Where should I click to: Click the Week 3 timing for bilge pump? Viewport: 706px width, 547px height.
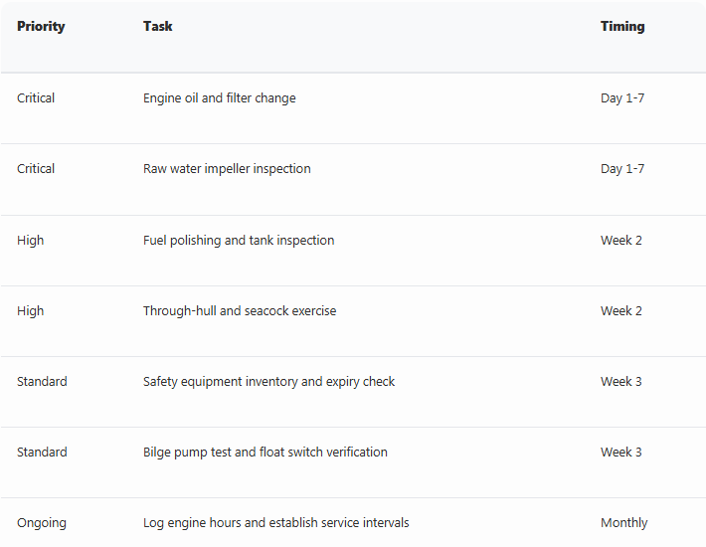click(620, 452)
